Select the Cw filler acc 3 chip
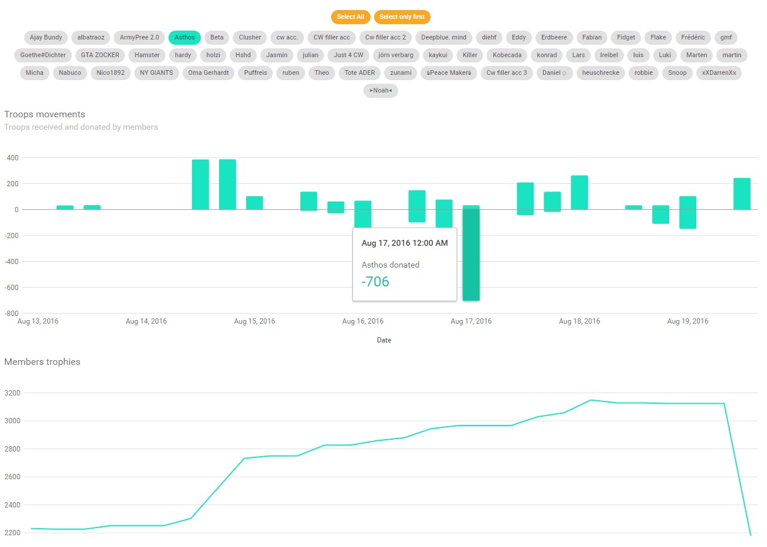Image resolution: width=767 pixels, height=547 pixels. tap(507, 73)
